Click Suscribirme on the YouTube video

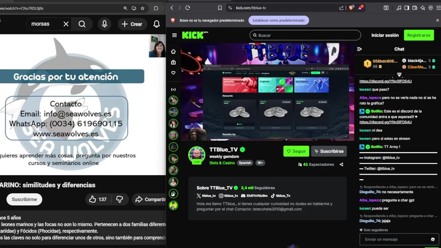[x=24, y=199]
